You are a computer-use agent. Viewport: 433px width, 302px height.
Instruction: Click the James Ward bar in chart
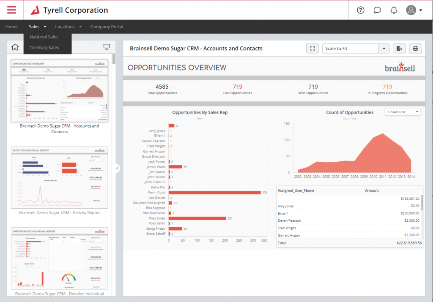175,166
